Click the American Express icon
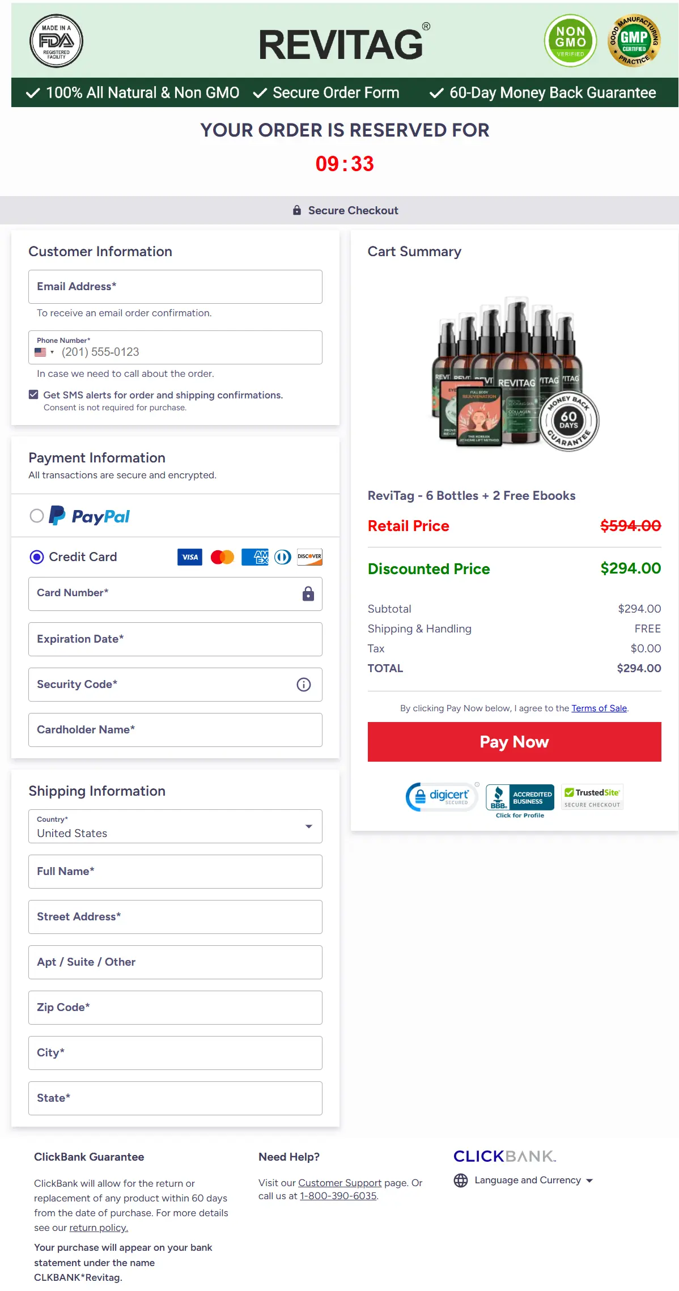Screen dimensions: 679x1291 click(x=254, y=557)
